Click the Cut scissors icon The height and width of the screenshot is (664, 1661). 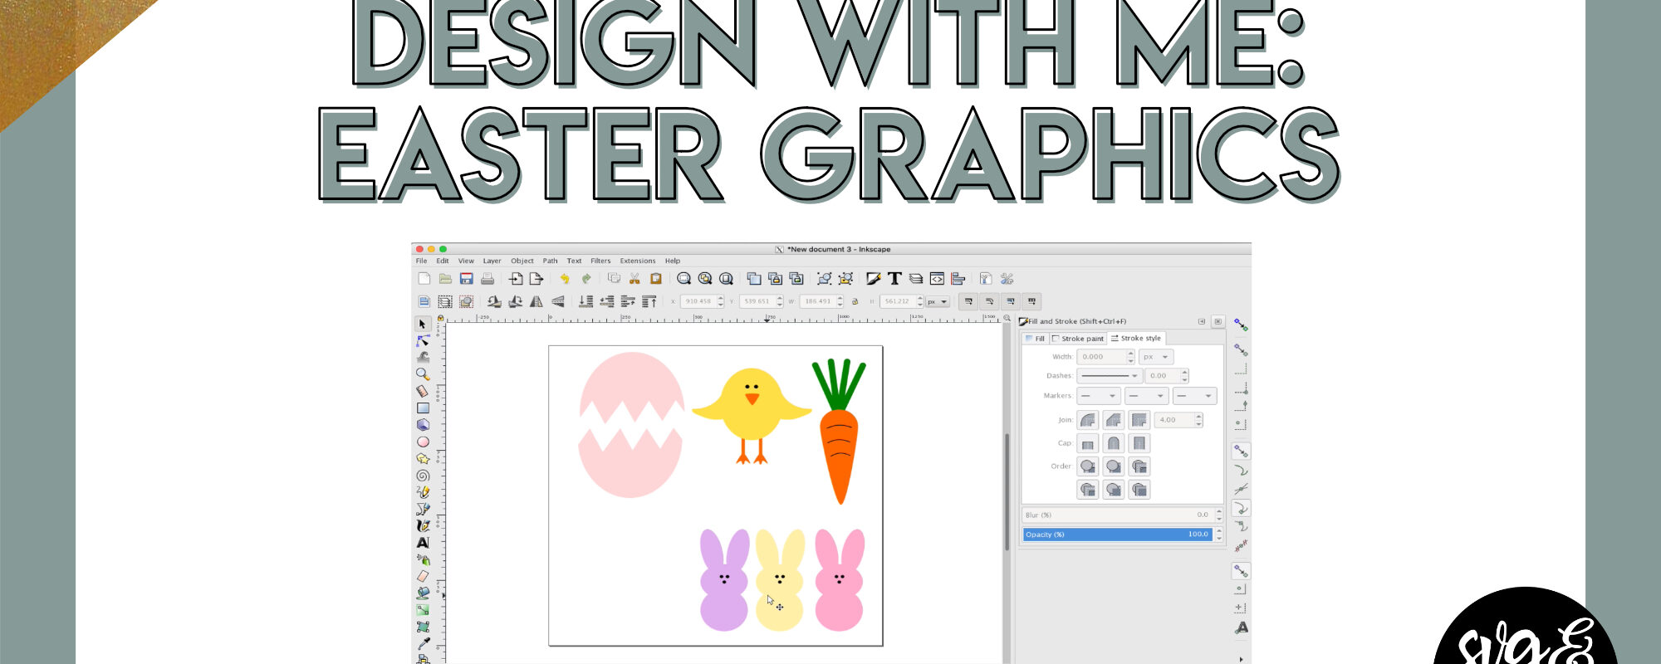click(635, 279)
